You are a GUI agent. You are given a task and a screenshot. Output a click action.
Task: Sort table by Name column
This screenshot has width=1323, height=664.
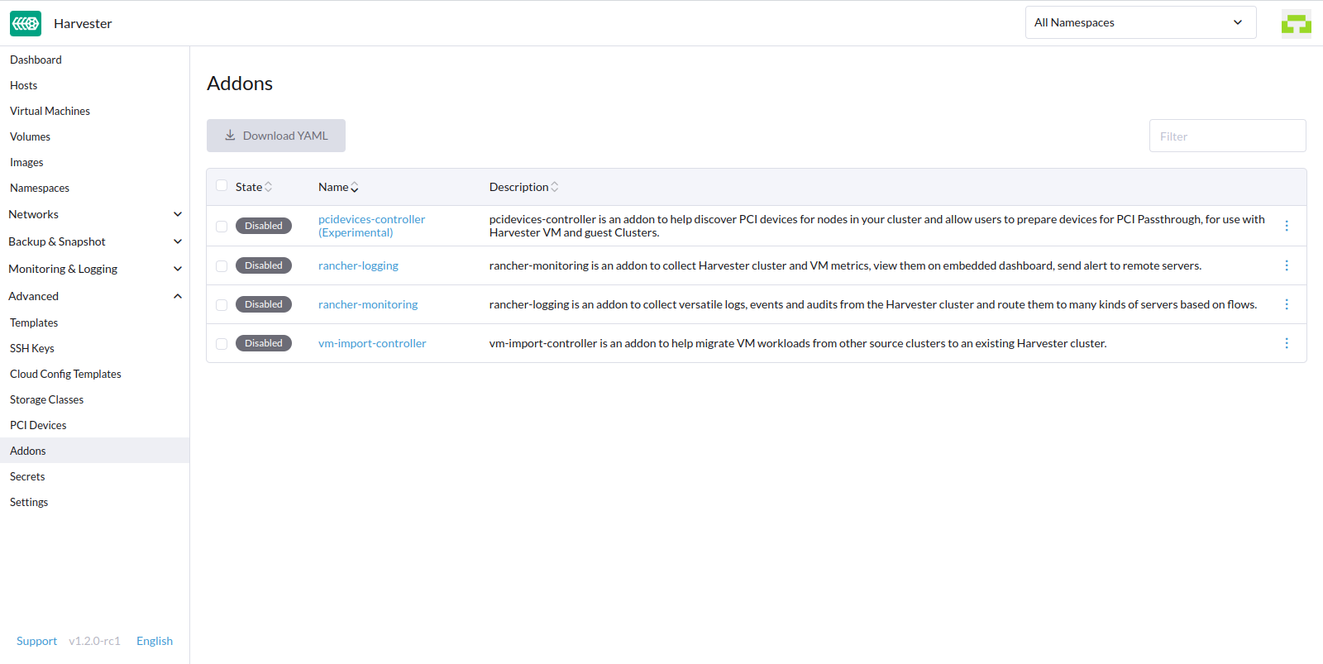point(338,187)
